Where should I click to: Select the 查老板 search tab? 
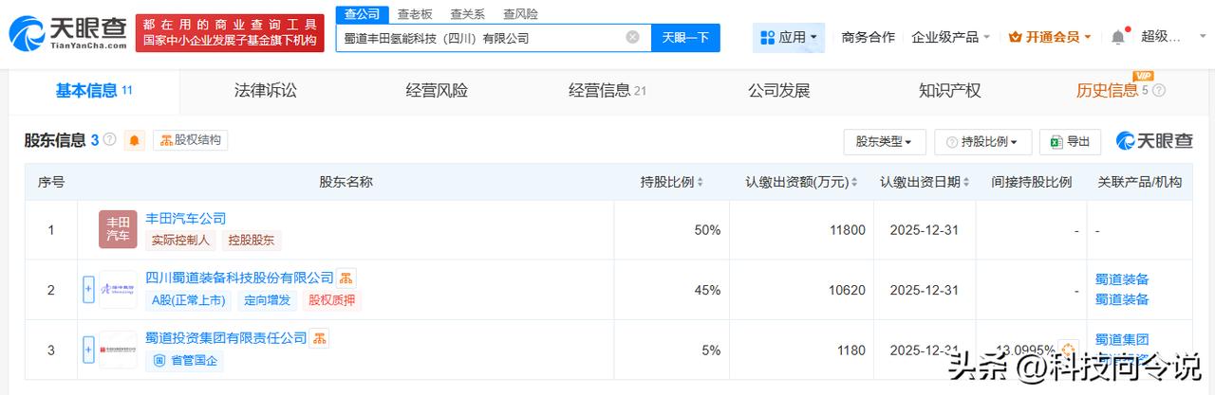415,14
